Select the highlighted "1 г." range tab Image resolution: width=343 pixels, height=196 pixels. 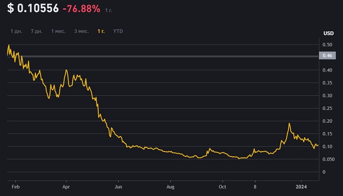(101, 31)
